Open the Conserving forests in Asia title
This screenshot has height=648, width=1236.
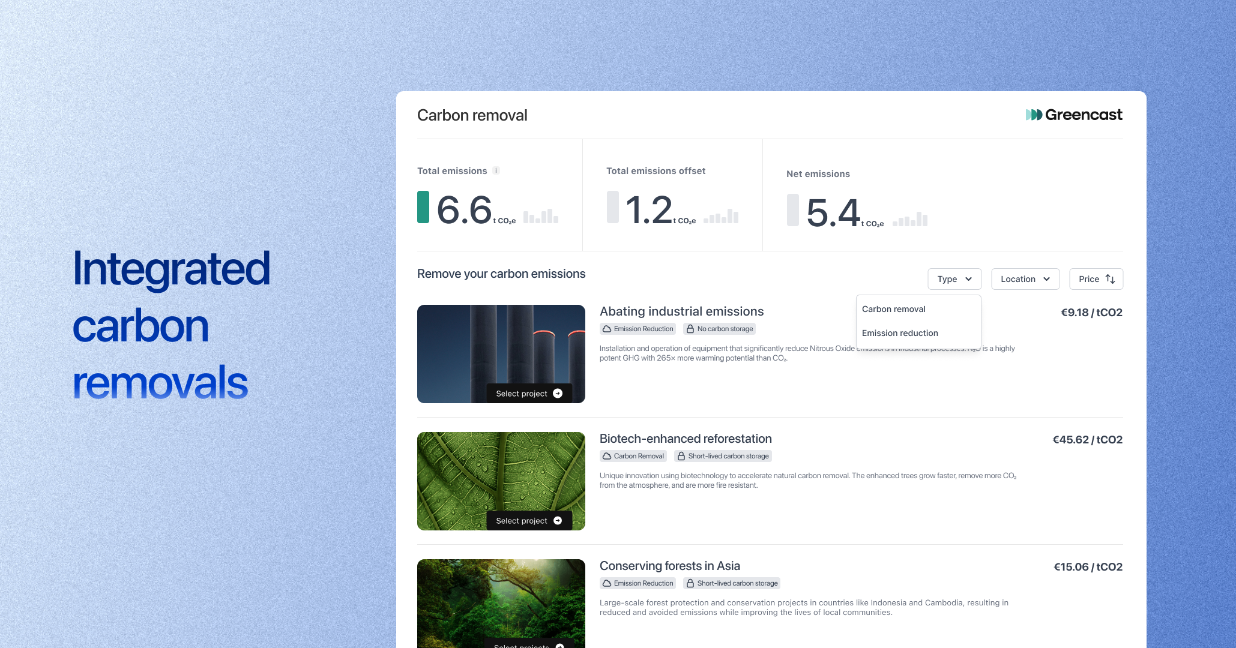669,566
